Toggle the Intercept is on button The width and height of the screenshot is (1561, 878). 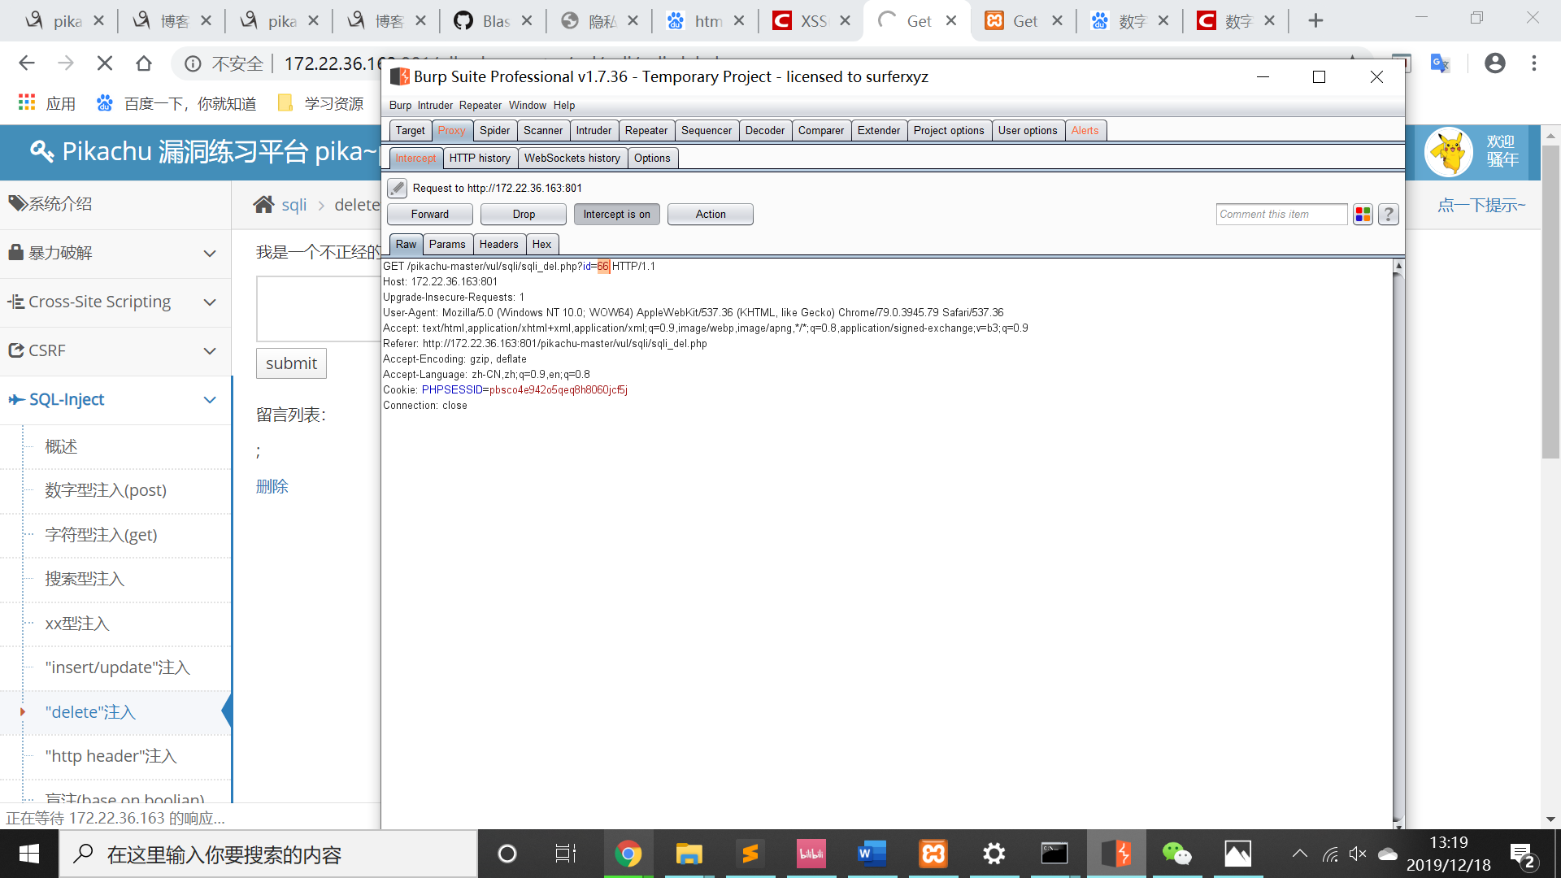click(x=616, y=215)
